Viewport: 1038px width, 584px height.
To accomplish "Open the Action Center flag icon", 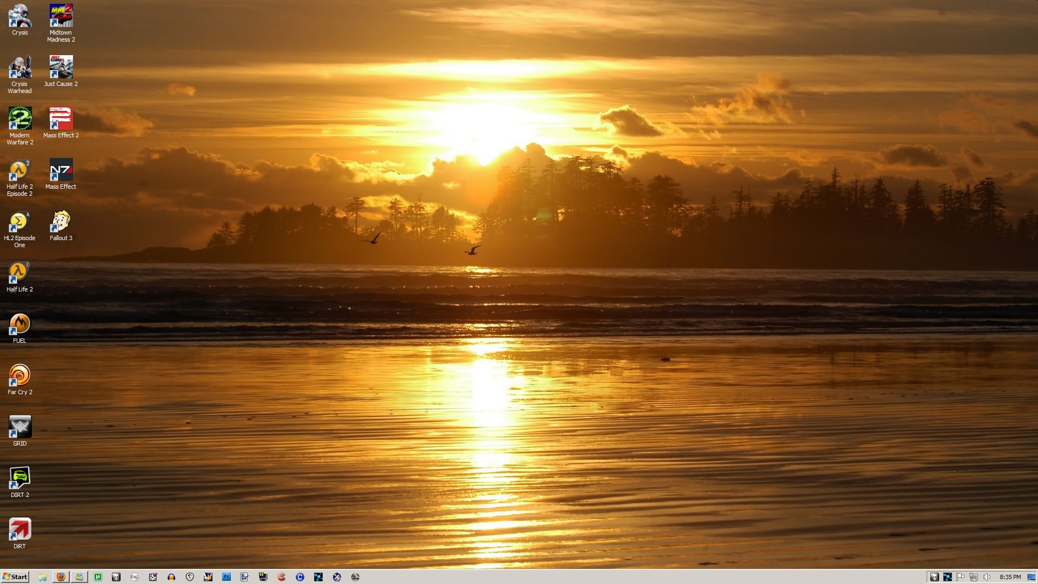I will pyautogui.click(x=961, y=577).
